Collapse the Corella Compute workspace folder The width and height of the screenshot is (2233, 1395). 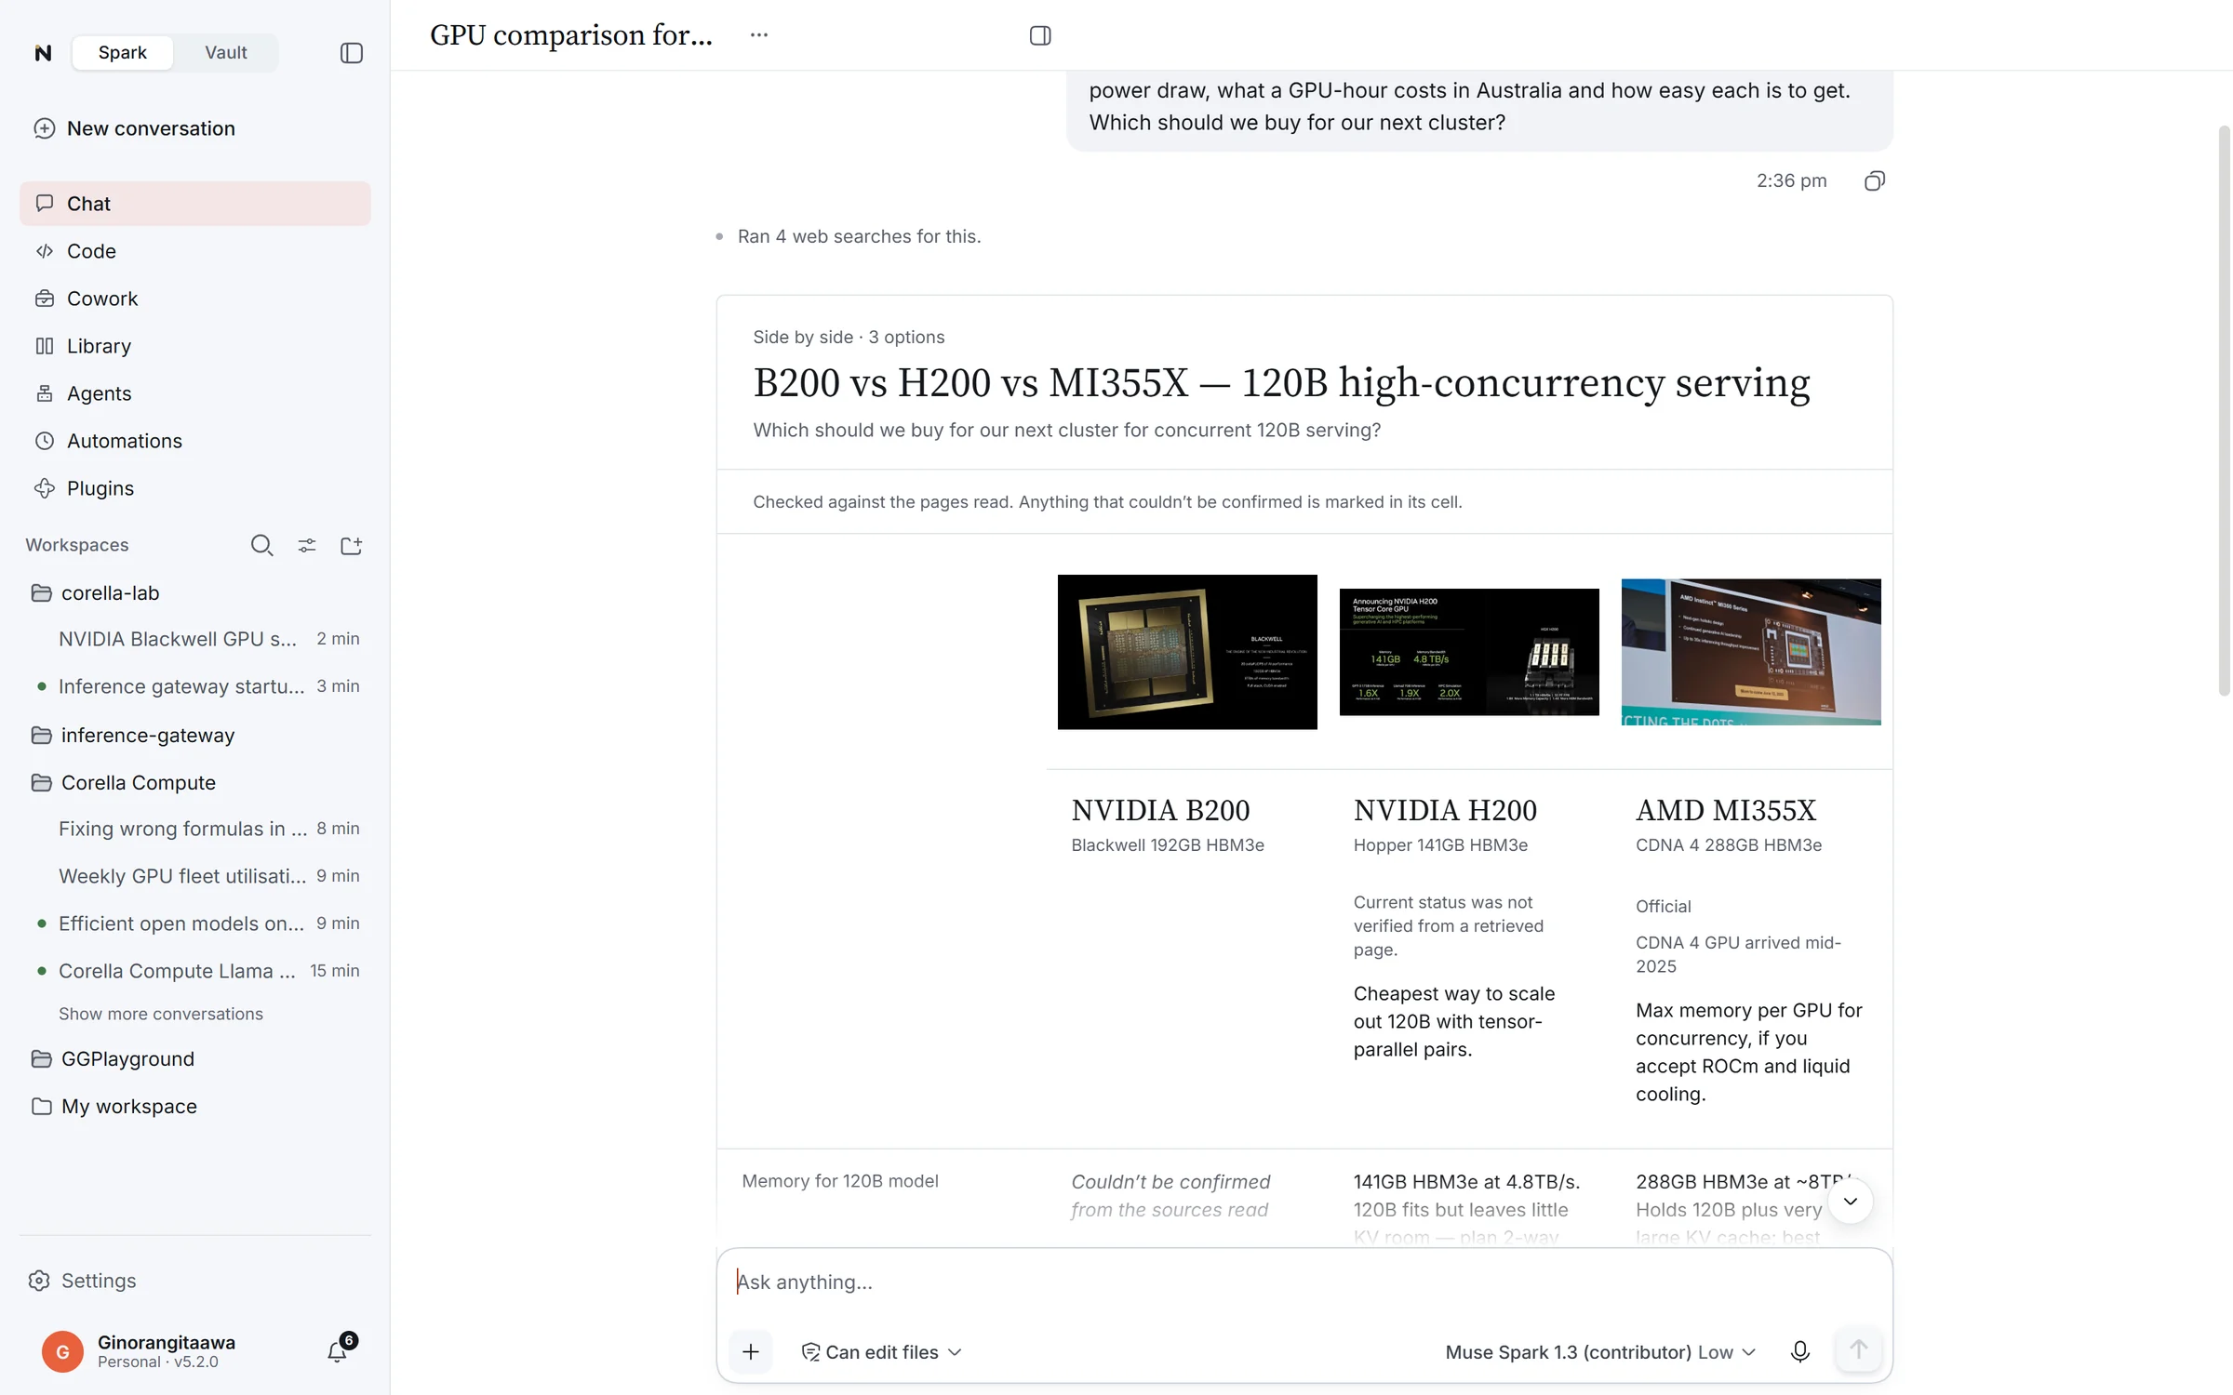195,782
